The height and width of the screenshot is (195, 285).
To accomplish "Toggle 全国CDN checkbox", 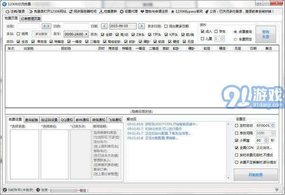I will (237, 148).
